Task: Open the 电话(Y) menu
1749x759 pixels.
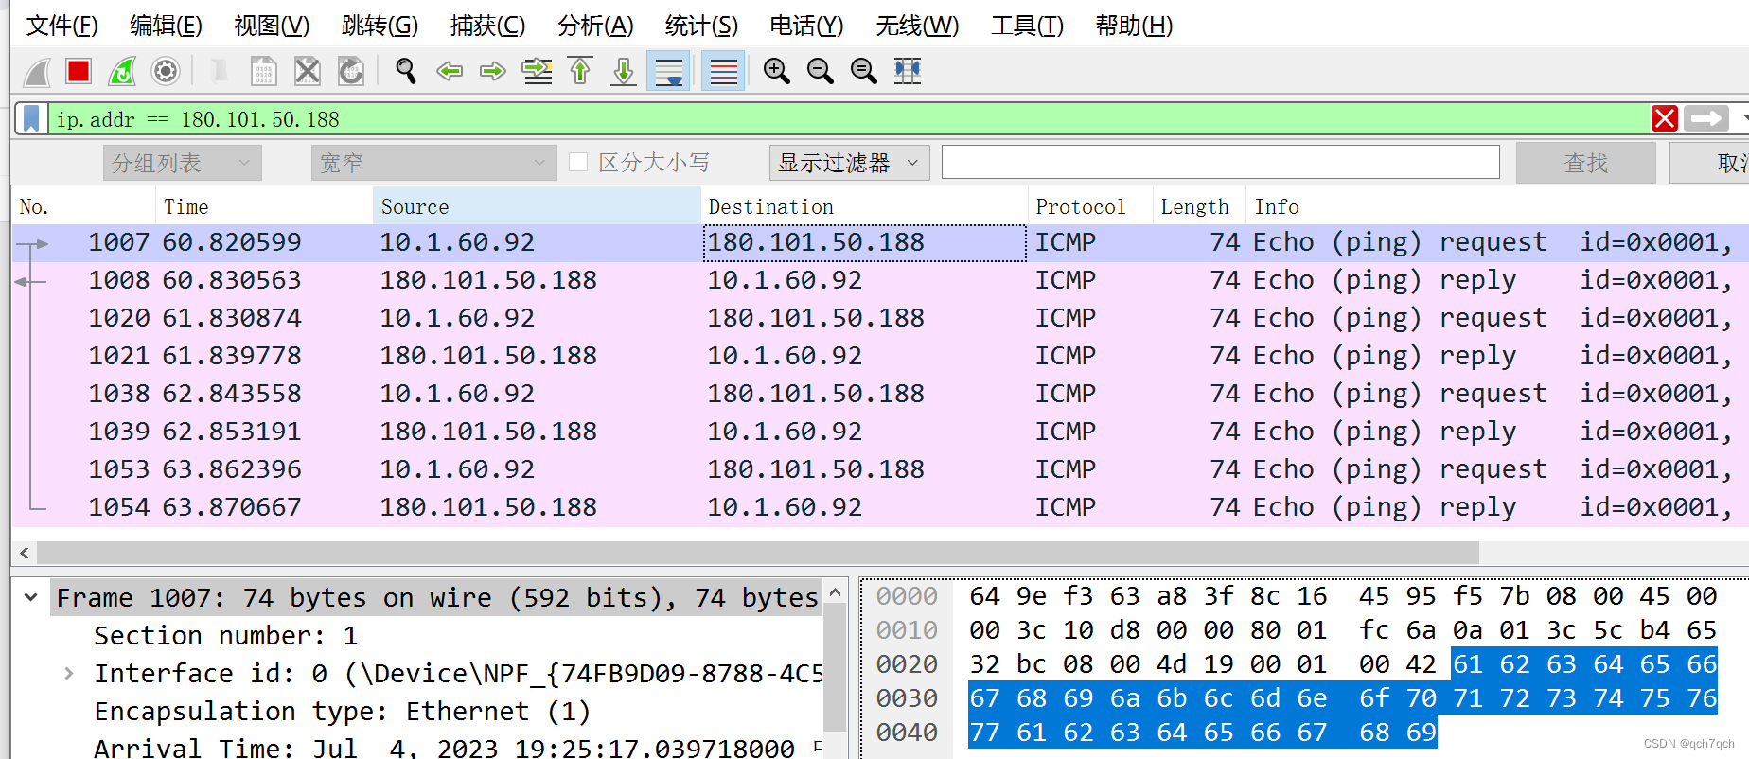Action: coord(807,26)
